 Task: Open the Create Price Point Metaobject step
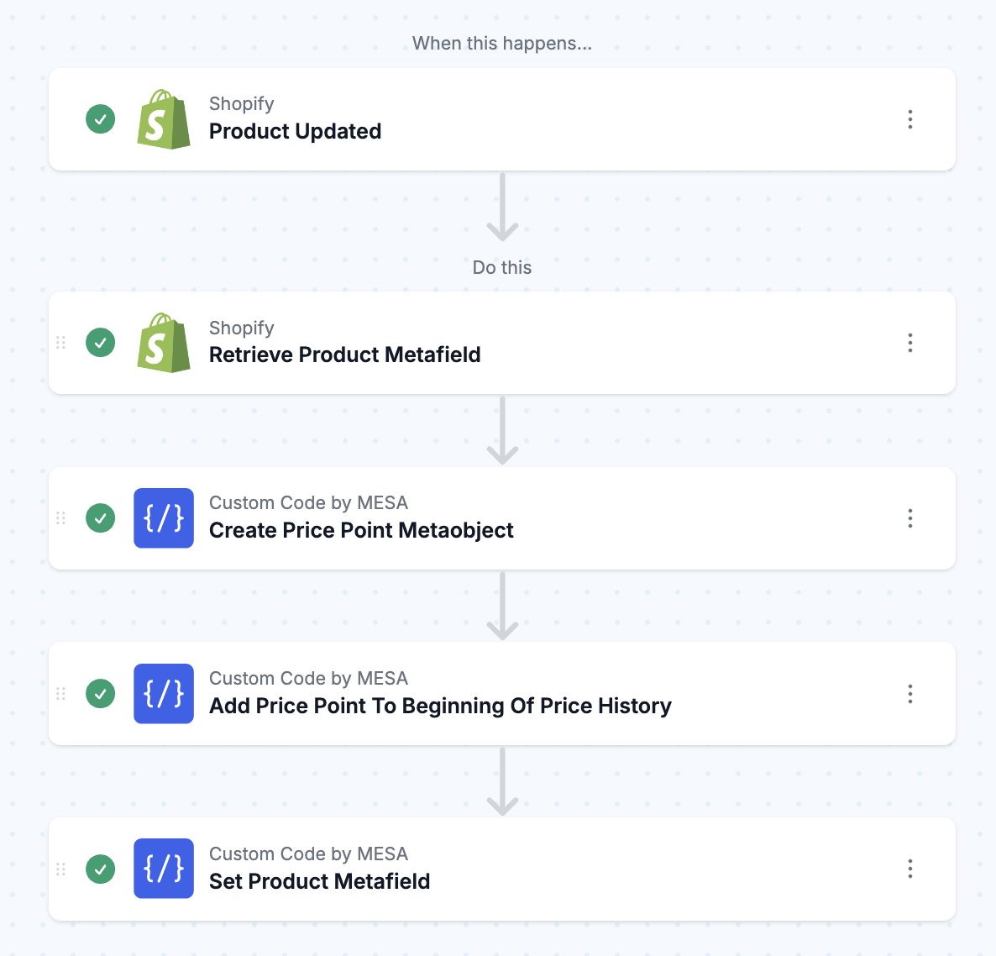pos(502,518)
